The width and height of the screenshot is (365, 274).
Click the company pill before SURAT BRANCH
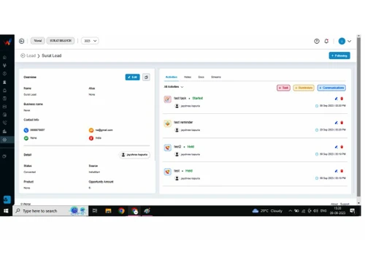[38, 41]
